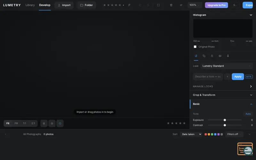Viewport: 256px width, 160px height.
Task: Set fifth star in bottom rating row
Action: click(184, 123)
